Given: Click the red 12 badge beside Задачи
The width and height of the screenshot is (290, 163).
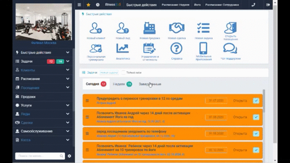Looking at the screenshot, I should coord(51,61).
